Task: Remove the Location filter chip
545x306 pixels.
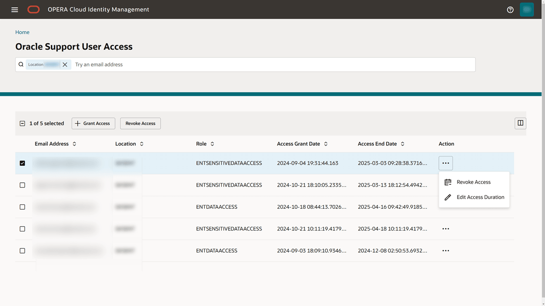Action: pyautogui.click(x=65, y=64)
